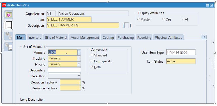Expand the Tracking dropdown
This screenshot has width=217, height=106.
(x=79, y=58)
